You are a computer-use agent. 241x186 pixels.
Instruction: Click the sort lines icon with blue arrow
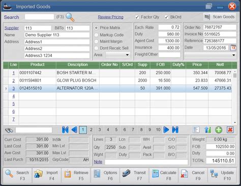pos(207,130)
